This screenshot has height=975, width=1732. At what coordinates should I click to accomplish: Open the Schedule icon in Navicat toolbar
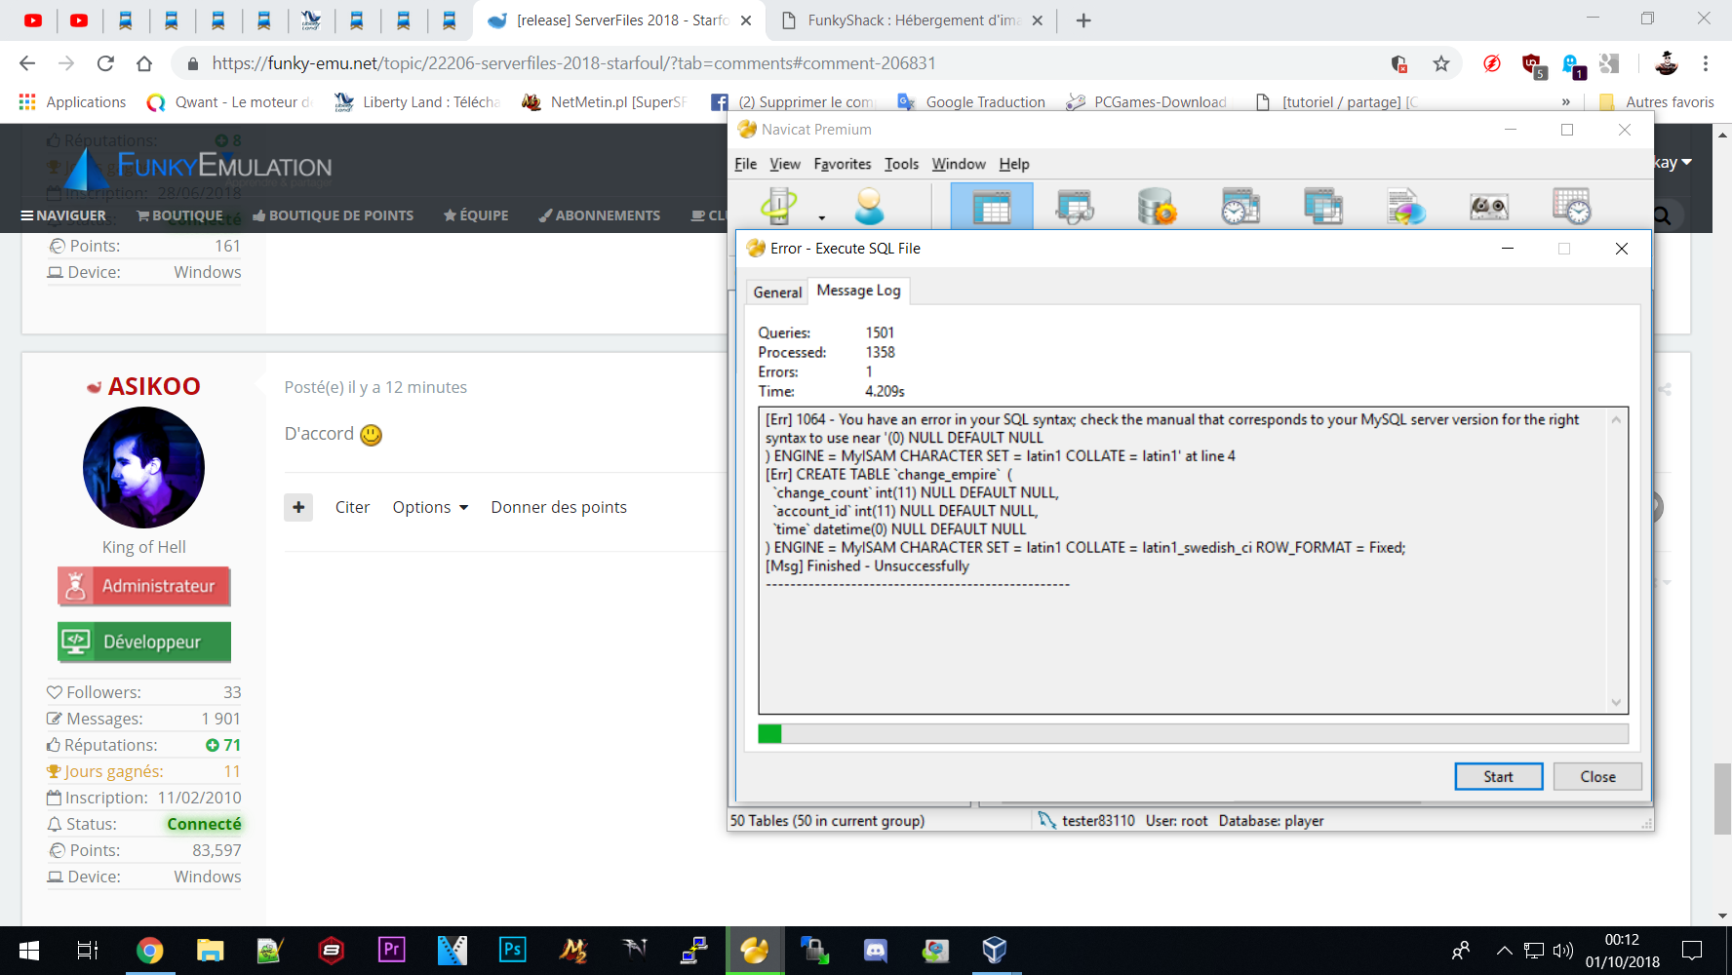1572,206
